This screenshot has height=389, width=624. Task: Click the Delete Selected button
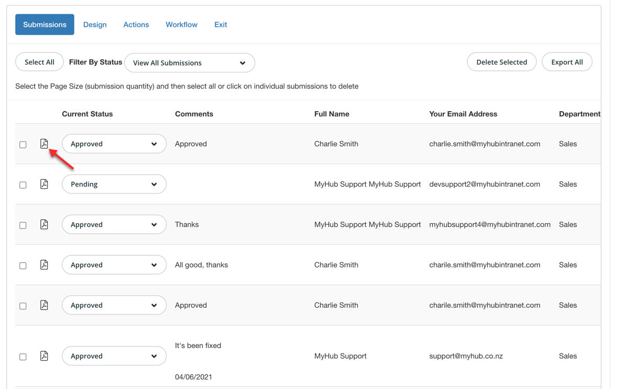501,62
